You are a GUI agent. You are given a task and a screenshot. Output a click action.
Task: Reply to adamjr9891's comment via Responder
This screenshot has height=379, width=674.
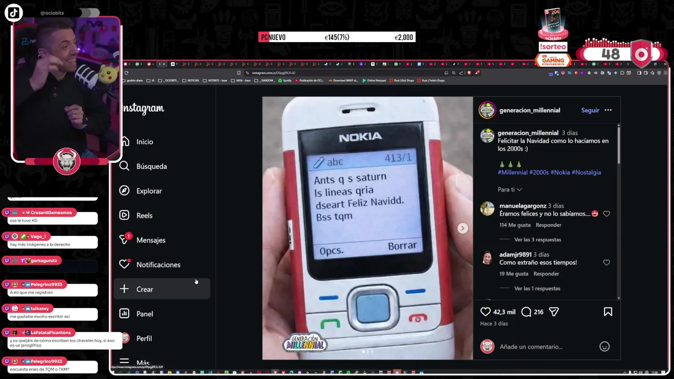click(546, 274)
